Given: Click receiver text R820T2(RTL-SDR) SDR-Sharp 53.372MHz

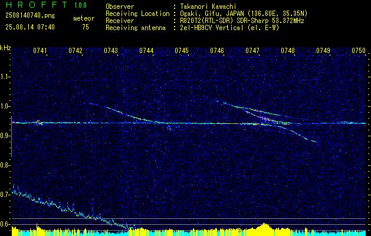Looking at the screenshot, I should (x=242, y=21).
